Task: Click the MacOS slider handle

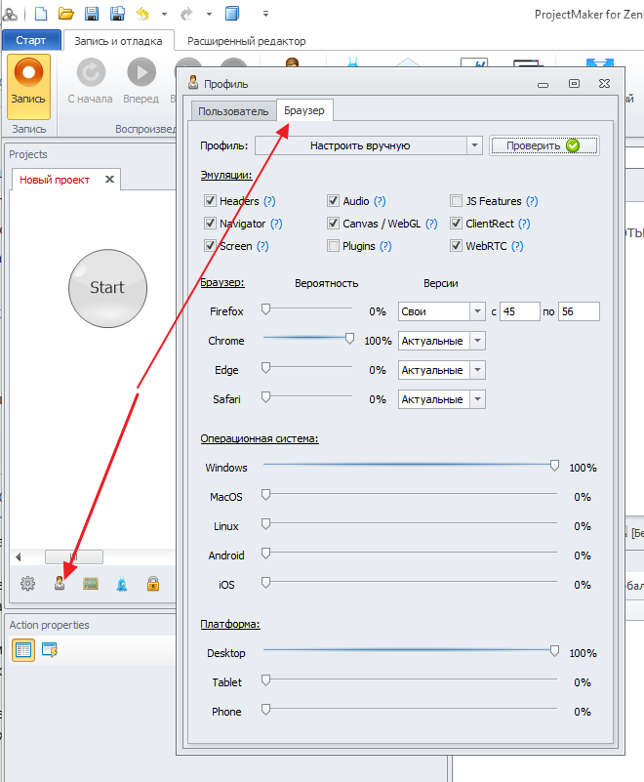Action: point(266,495)
